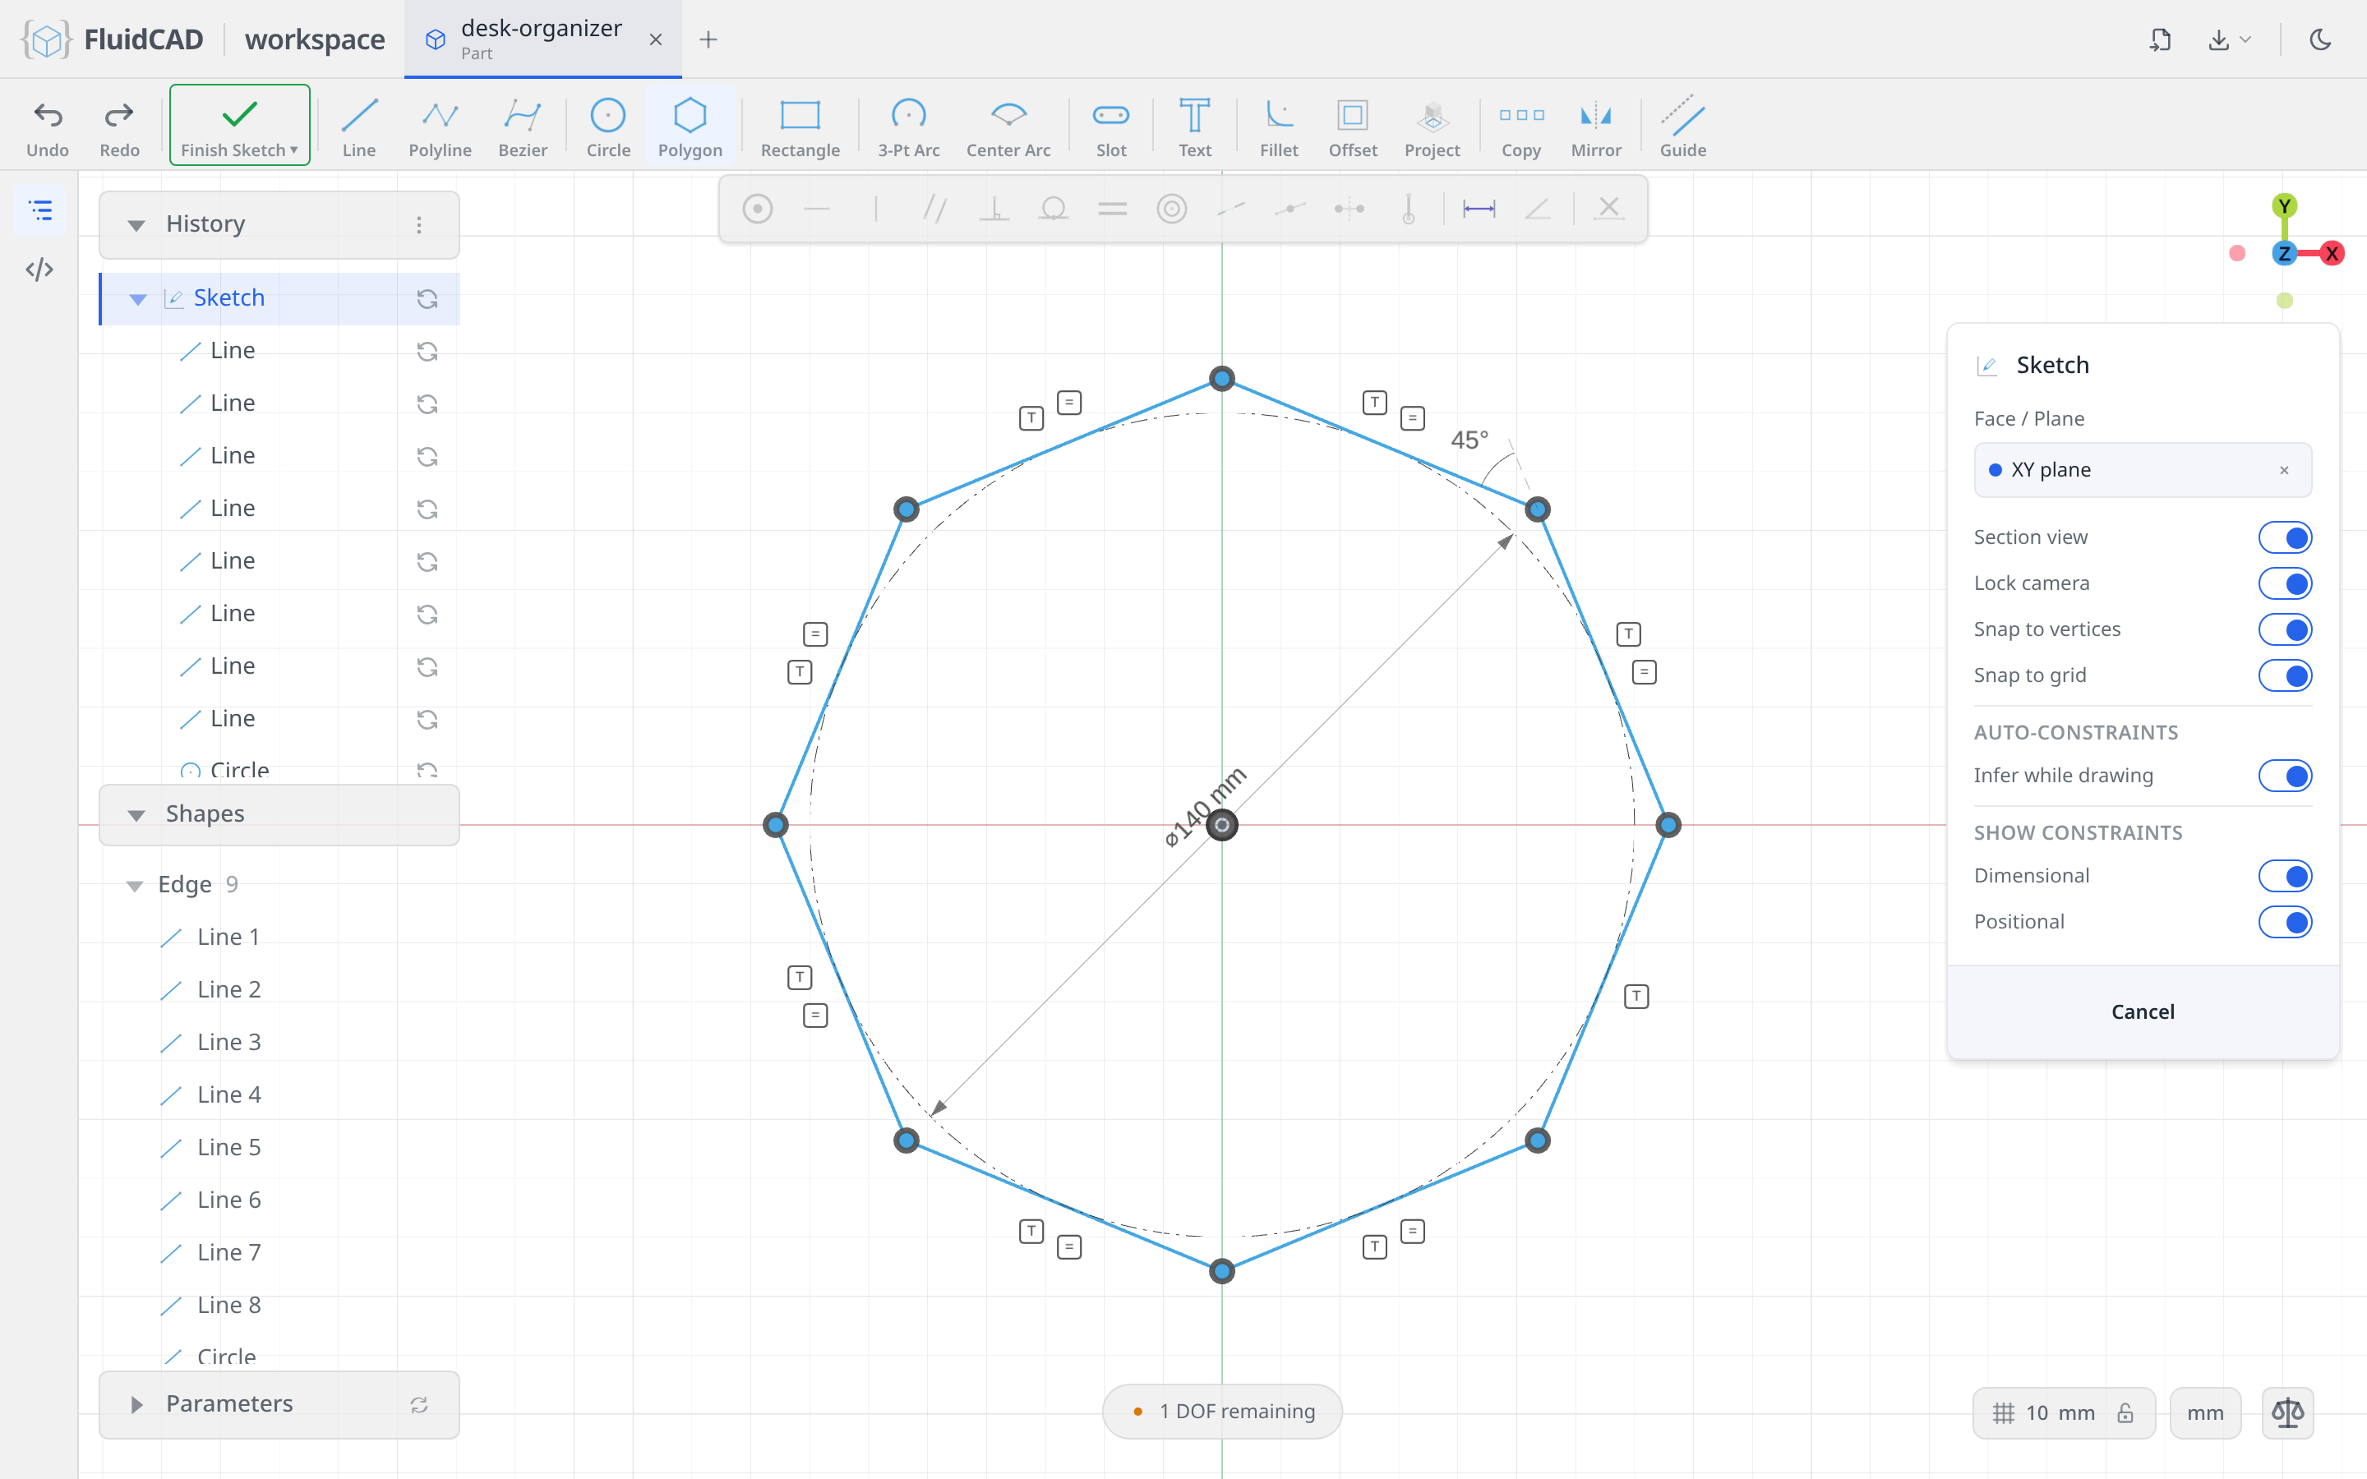The height and width of the screenshot is (1479, 2367).
Task: Select the Project tool
Action: pyautogui.click(x=1432, y=127)
